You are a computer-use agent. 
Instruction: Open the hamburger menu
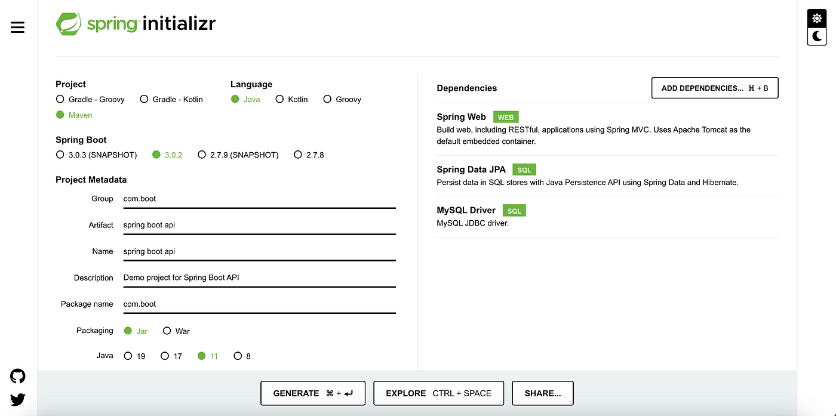tap(18, 27)
